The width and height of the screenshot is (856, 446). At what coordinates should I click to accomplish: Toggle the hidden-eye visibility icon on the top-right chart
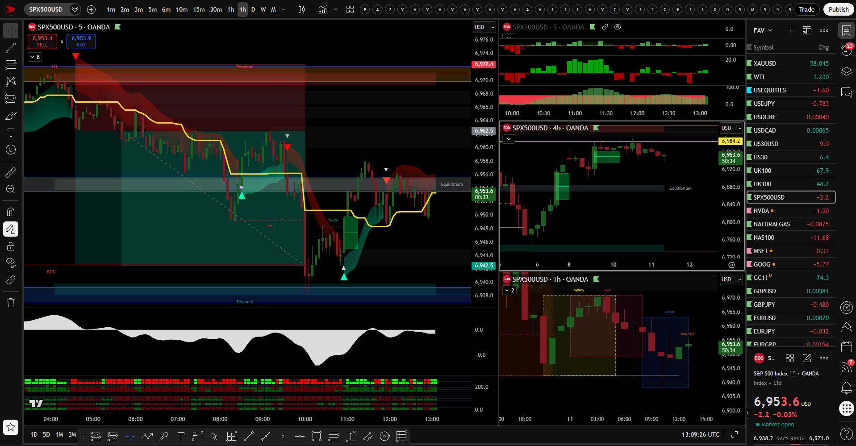coord(618,27)
